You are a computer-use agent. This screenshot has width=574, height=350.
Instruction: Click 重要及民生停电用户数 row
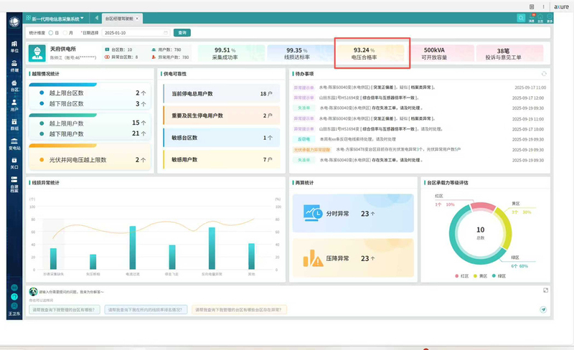point(222,115)
